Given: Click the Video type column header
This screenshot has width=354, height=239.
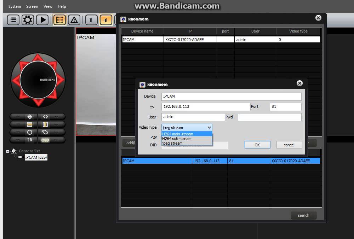Looking at the screenshot, I should (298, 31).
